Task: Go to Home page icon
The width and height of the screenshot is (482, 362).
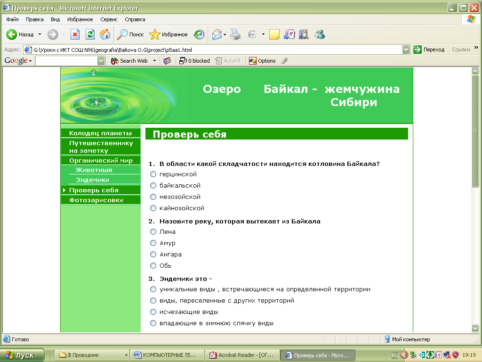Action: [105, 34]
